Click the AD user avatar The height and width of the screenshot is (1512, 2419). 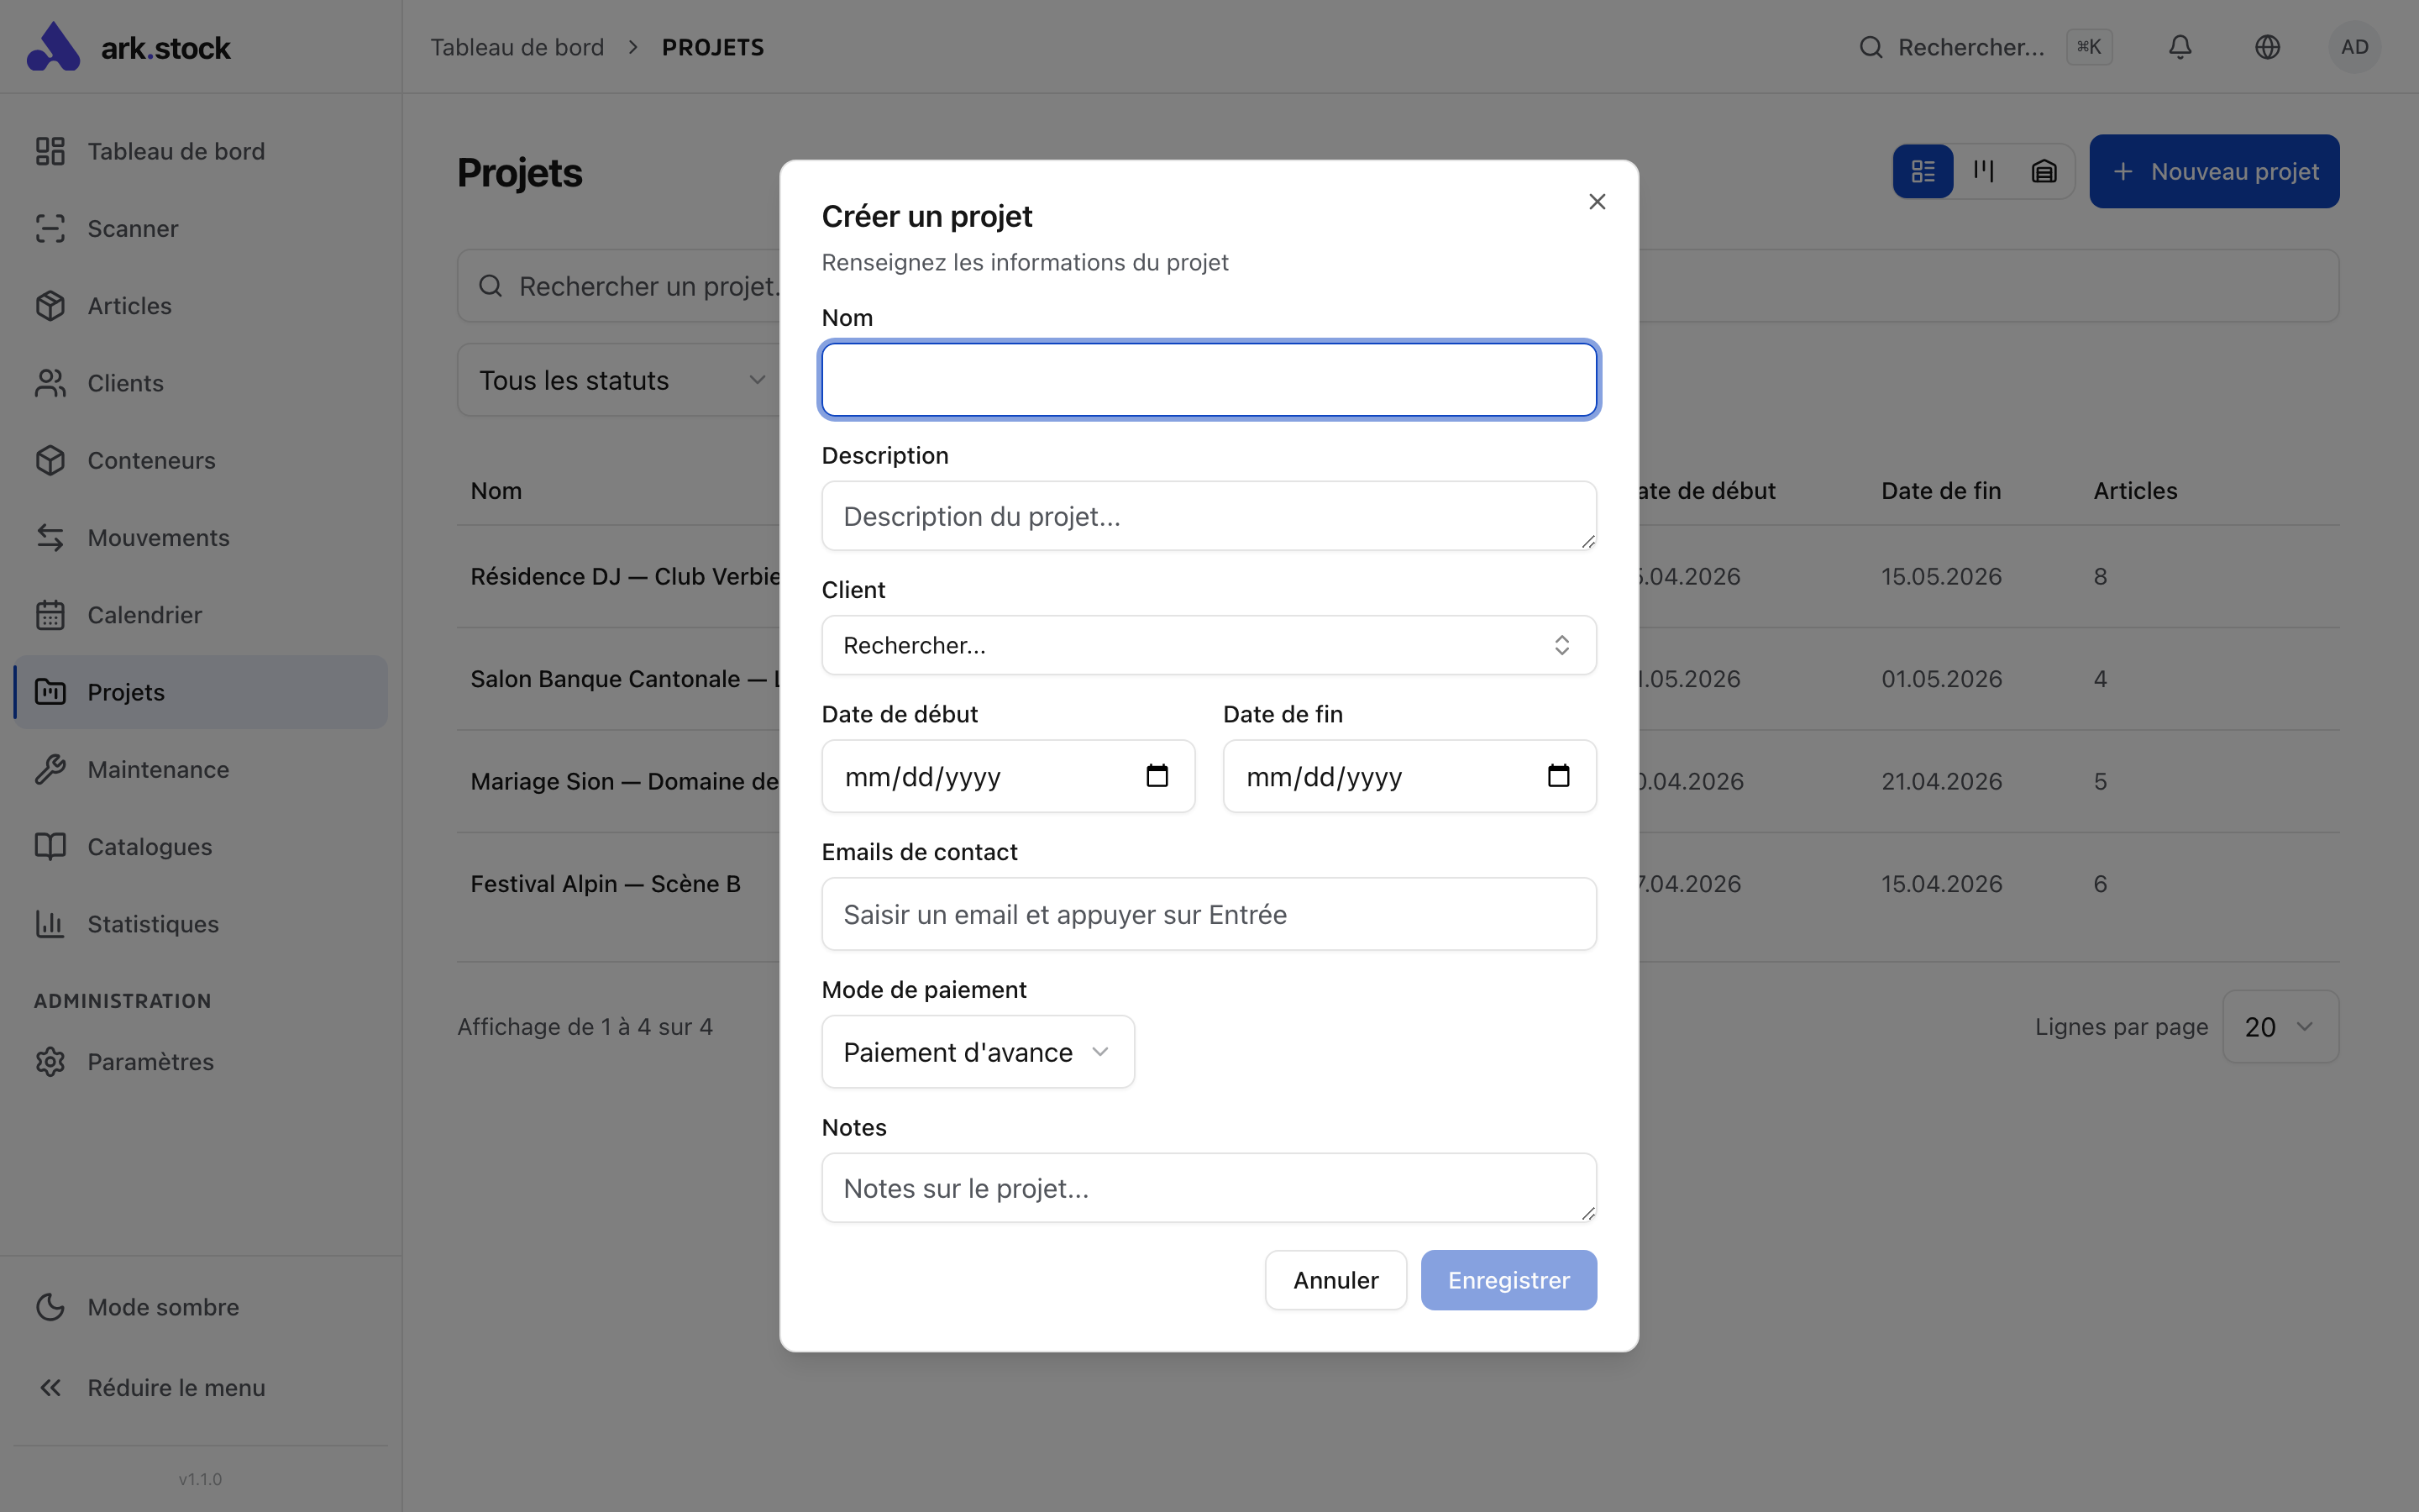2354,47
